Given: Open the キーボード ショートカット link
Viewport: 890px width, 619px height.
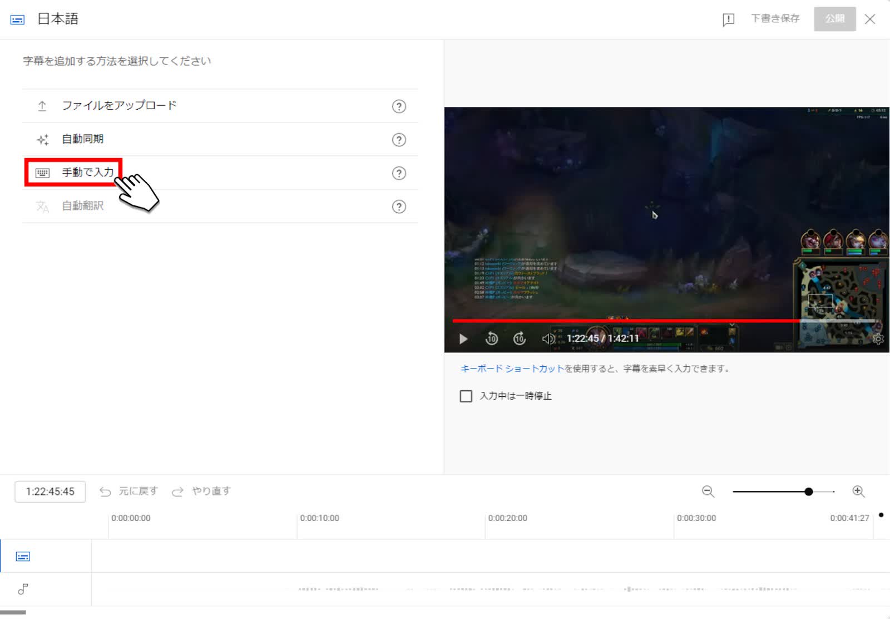Looking at the screenshot, I should [x=512, y=369].
